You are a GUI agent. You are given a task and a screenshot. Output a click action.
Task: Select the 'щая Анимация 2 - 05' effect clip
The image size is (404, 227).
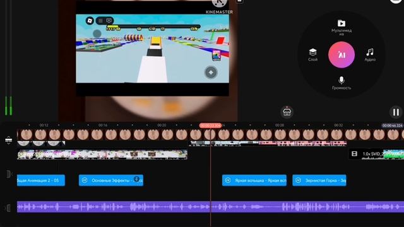41,180
